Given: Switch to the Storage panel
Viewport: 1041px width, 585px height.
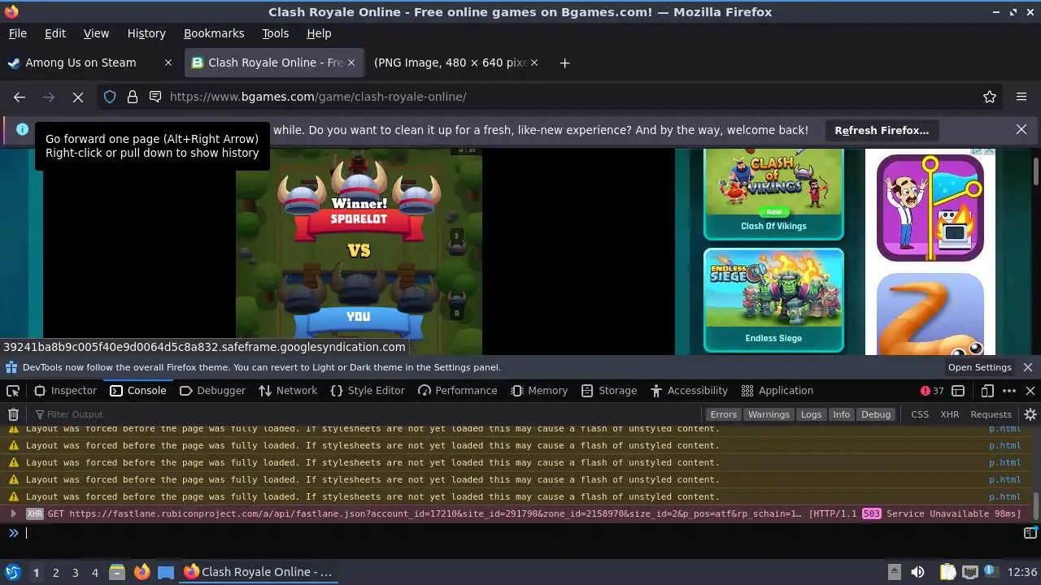Looking at the screenshot, I should click(609, 391).
